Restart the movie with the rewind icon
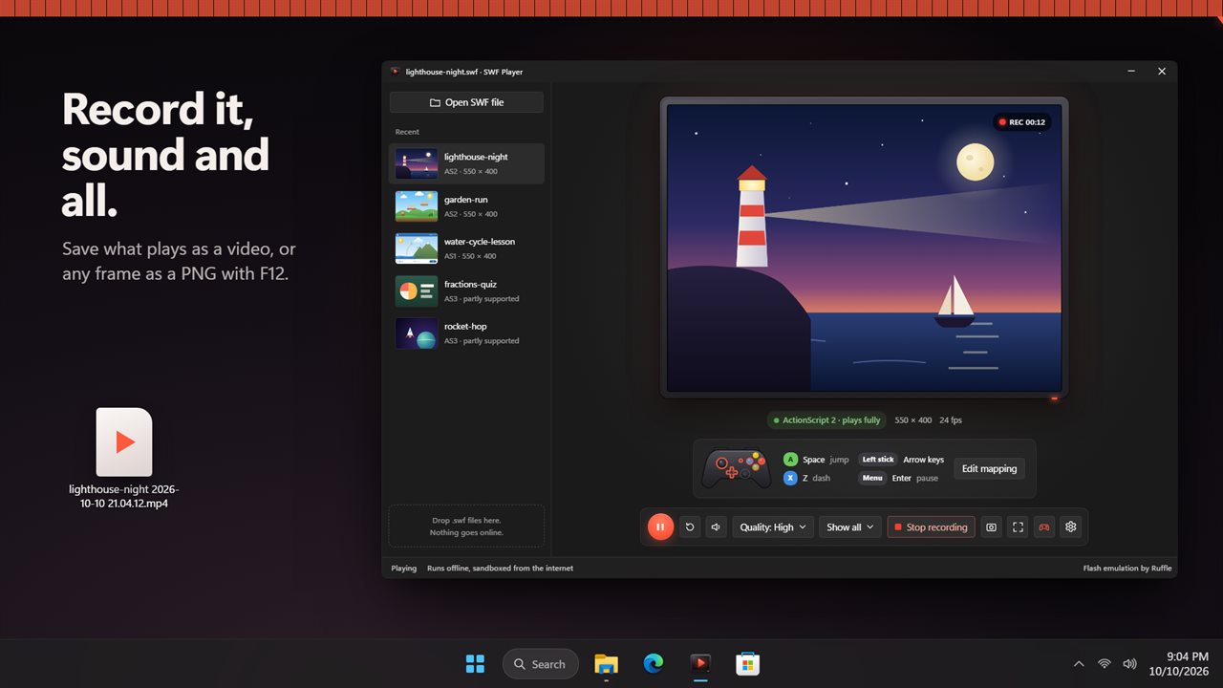Screen dimensions: 1223x688 [689, 527]
